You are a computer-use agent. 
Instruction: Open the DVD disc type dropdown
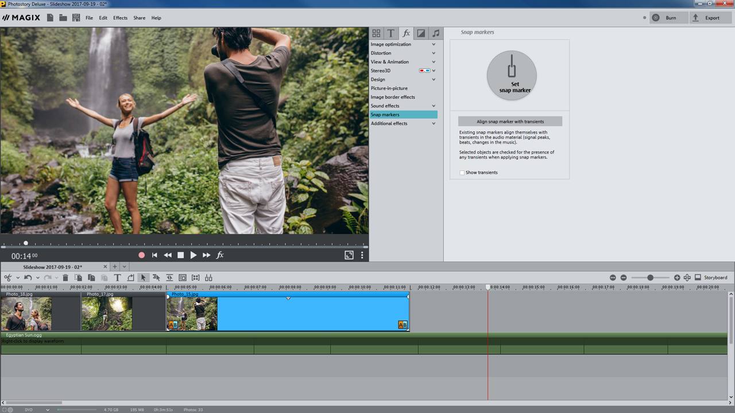(47, 410)
